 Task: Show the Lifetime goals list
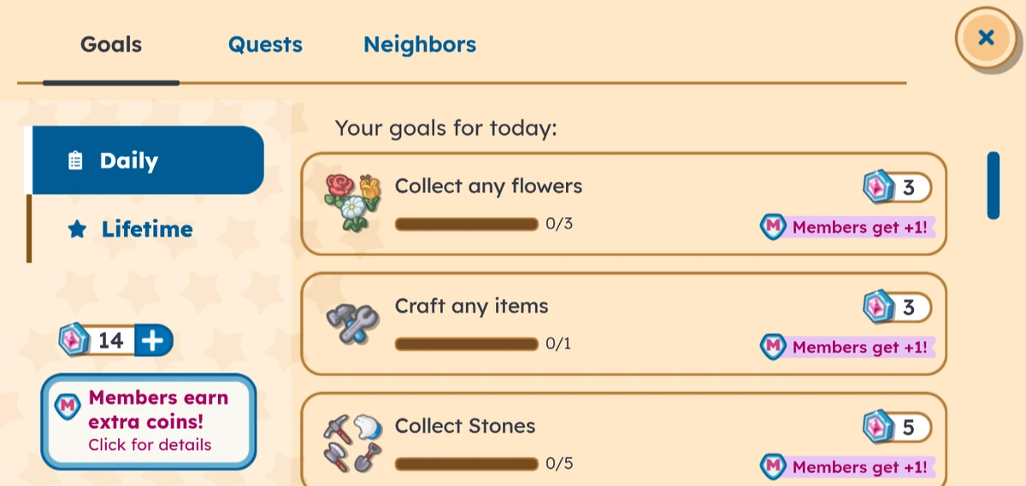(147, 229)
